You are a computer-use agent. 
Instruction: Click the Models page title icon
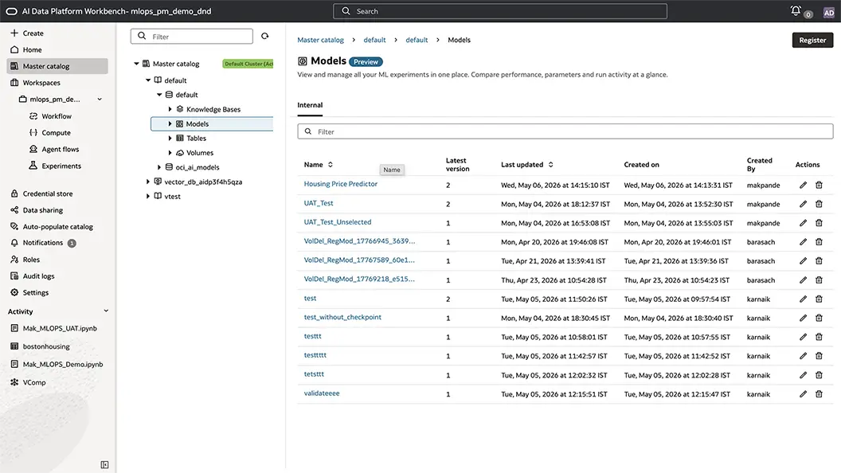[x=303, y=61]
